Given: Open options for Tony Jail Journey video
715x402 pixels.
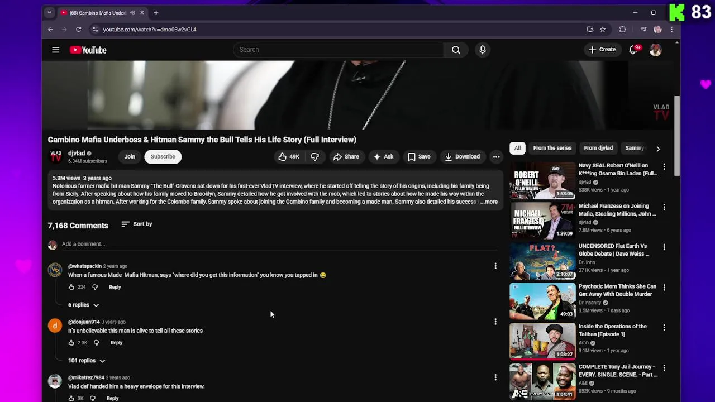Looking at the screenshot, I should pyautogui.click(x=664, y=368).
